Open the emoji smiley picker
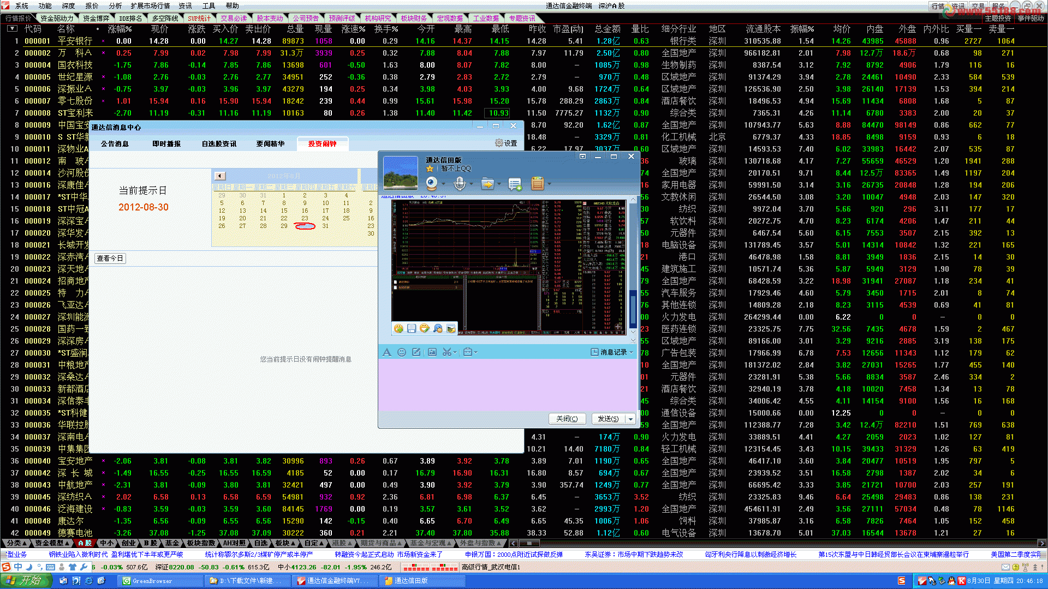Screen dimensions: 1048x589 point(402,352)
